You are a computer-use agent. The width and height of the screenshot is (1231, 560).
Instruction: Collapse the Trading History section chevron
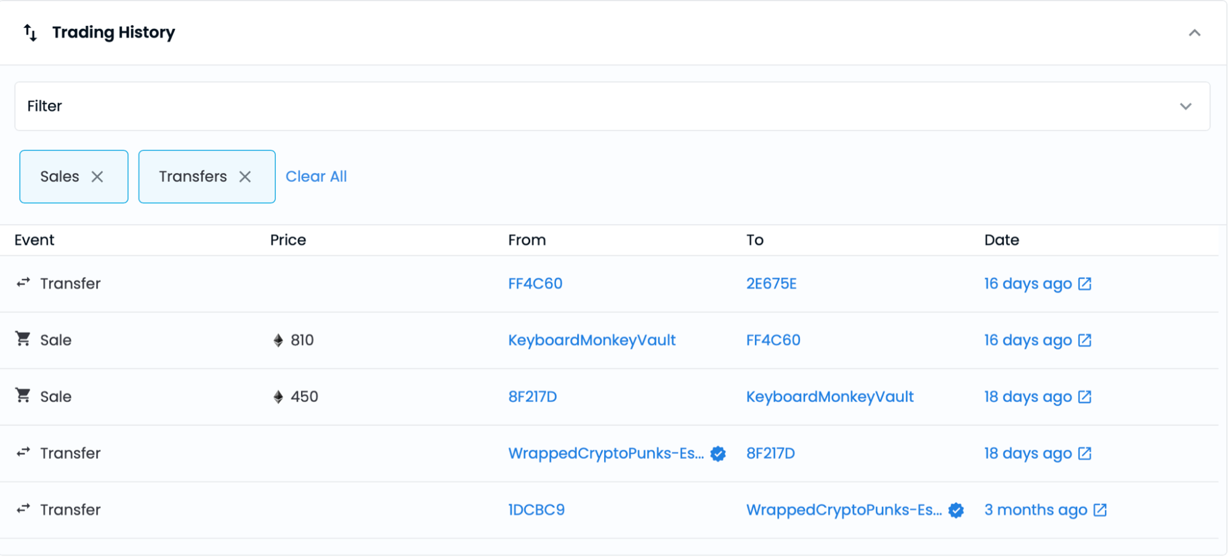point(1194,33)
